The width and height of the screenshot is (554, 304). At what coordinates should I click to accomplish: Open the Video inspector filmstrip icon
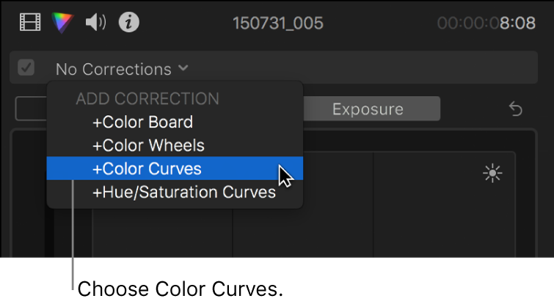[29, 22]
